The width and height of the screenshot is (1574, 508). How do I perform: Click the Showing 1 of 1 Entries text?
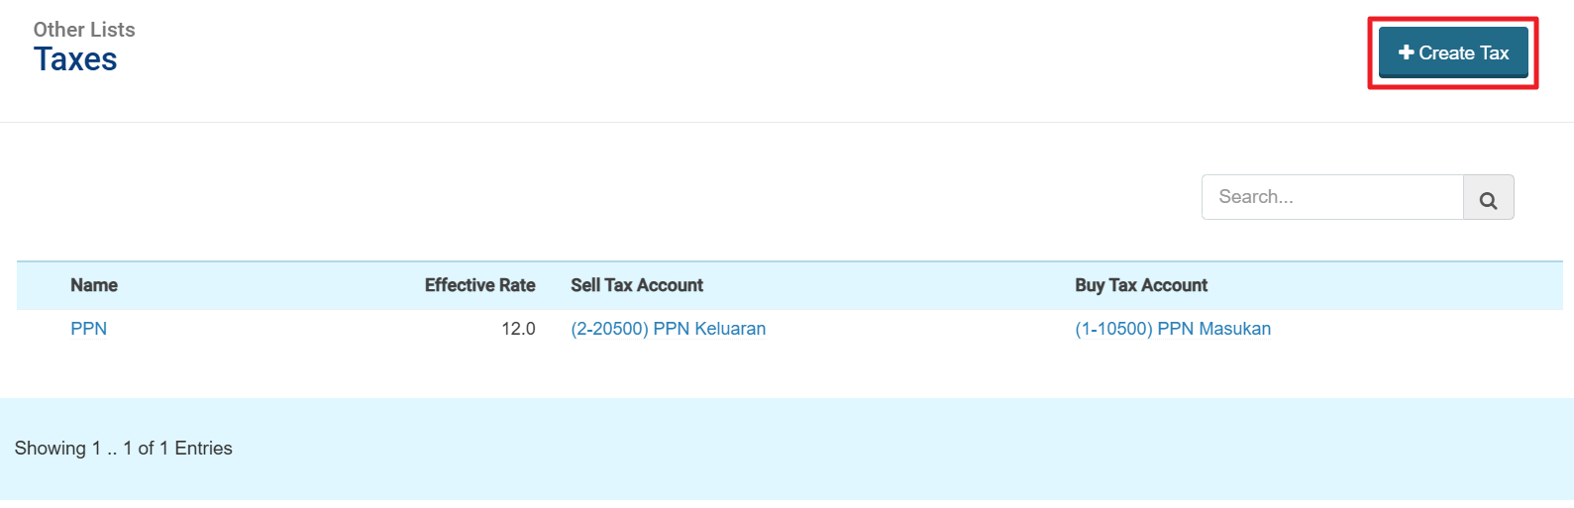(x=123, y=449)
